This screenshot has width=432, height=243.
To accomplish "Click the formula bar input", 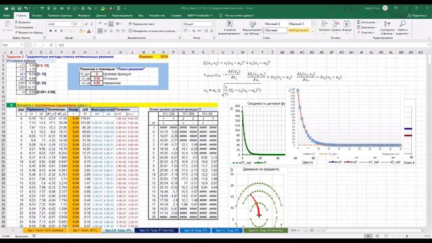I will [242, 45].
